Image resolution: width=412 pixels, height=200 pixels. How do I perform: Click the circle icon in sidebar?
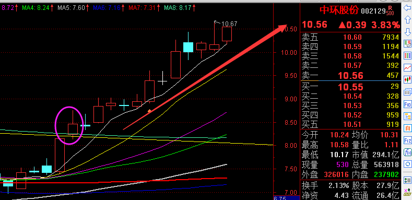(407, 164)
